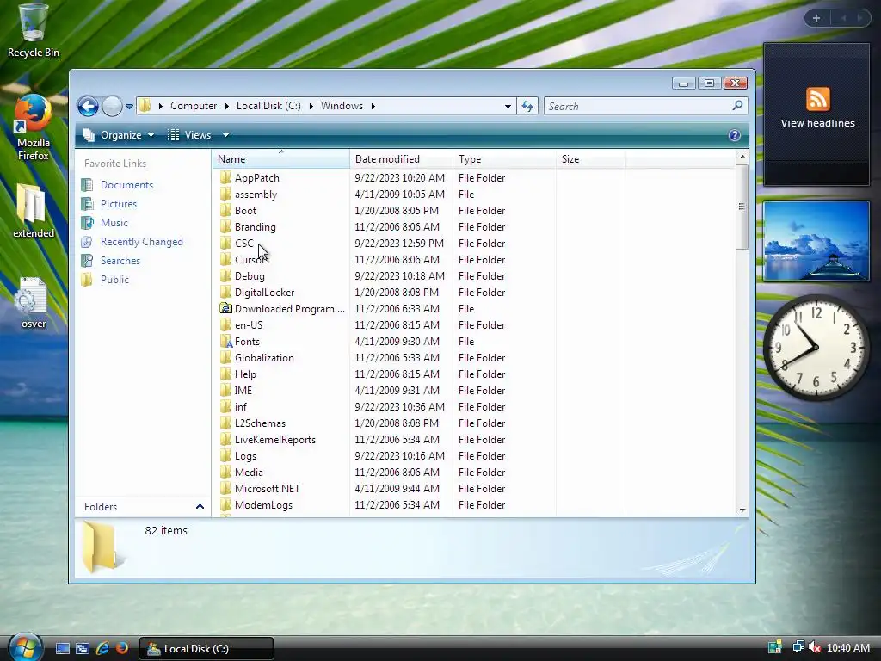This screenshot has width=881, height=661.
Task: Click the Views button
Action: 190,135
